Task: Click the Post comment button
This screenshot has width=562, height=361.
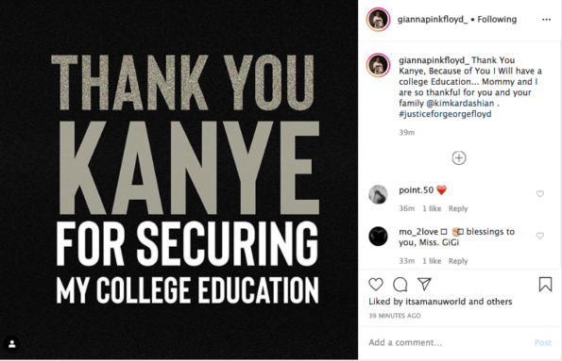Action: (x=543, y=342)
